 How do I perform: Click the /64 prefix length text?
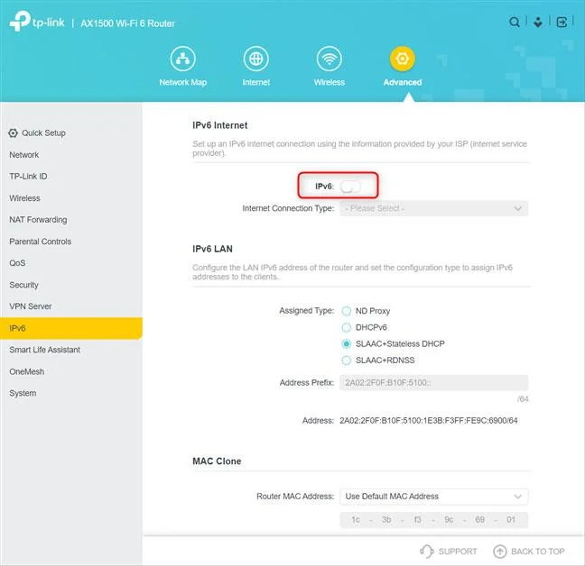(523, 398)
